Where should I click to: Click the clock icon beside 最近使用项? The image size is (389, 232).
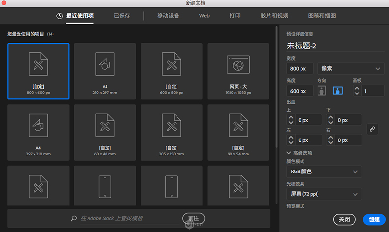coord(59,16)
